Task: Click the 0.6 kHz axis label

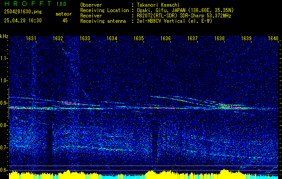Action: pyautogui.click(x=4, y=170)
